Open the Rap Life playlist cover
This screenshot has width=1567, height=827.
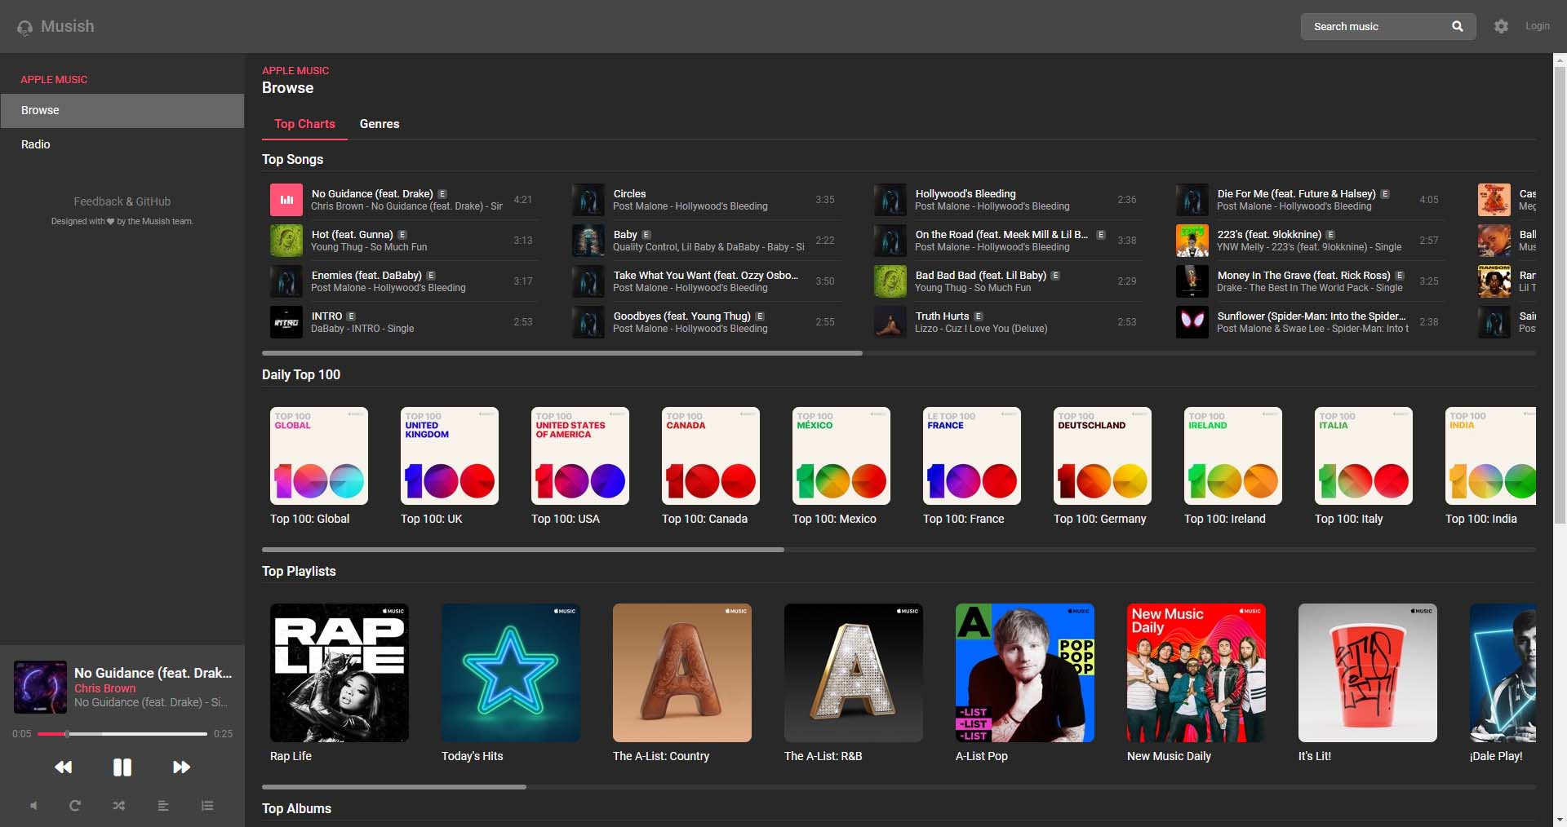pos(340,673)
